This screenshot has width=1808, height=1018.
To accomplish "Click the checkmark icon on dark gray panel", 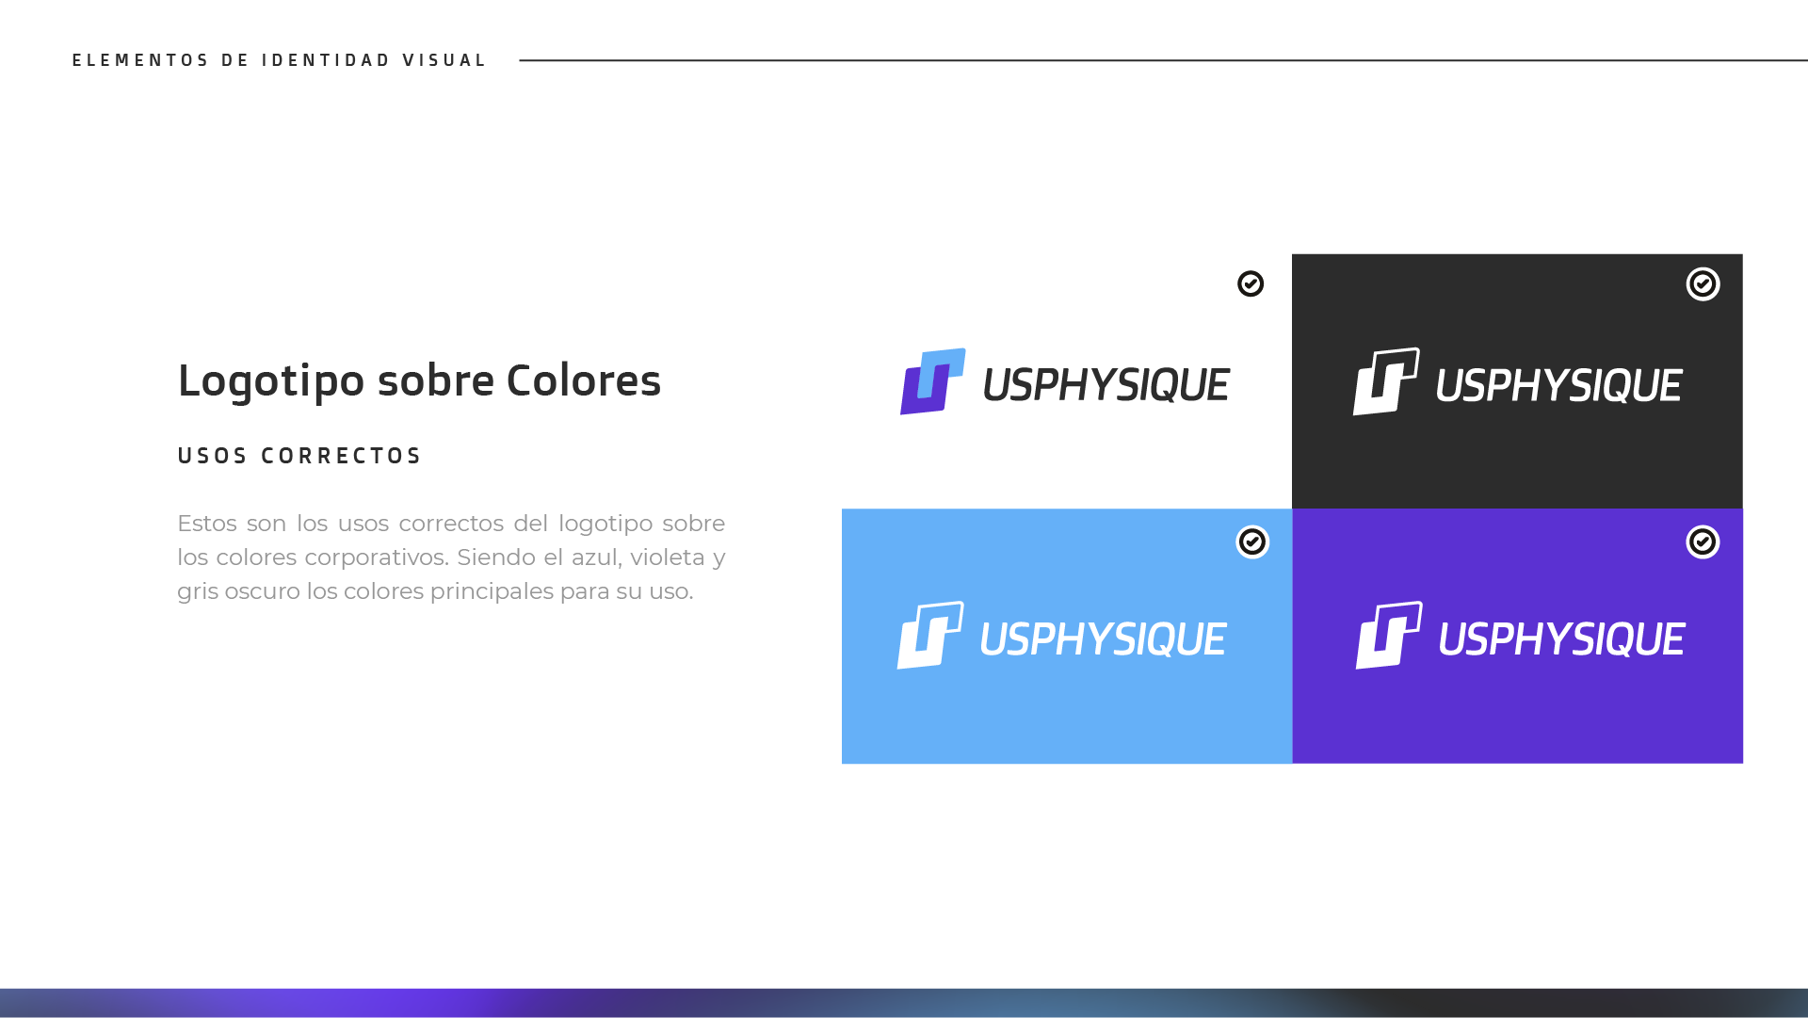I will point(1703,283).
